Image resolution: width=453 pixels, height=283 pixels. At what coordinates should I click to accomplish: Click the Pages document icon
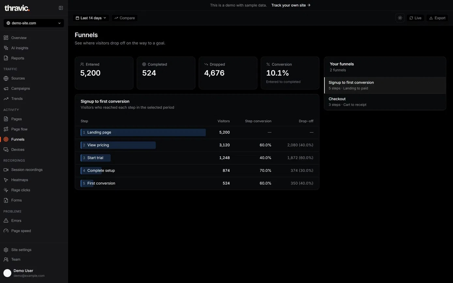6,119
